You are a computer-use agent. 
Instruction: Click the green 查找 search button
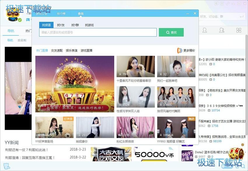pos(171,33)
